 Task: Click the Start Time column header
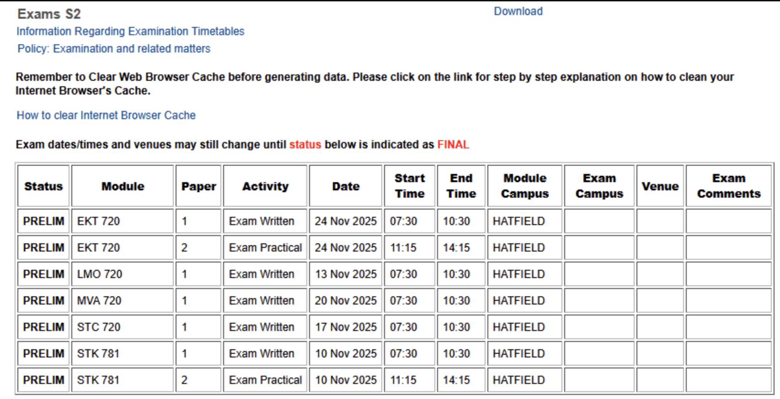click(x=410, y=186)
